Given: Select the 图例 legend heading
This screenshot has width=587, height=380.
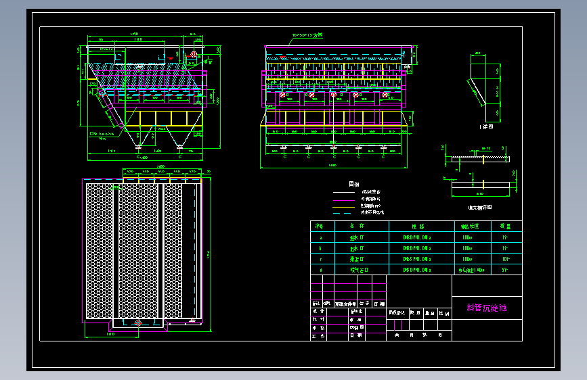Looking at the screenshot, I should pyautogui.click(x=354, y=184).
